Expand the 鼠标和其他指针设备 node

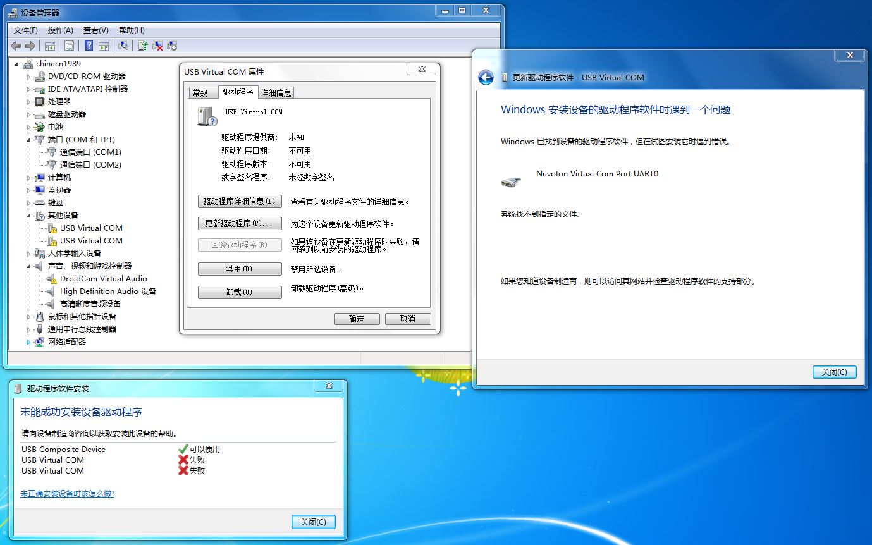click(x=28, y=316)
